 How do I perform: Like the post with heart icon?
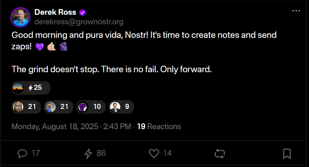(154, 153)
